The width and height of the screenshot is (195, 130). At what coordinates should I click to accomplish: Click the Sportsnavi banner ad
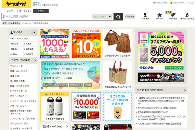pyautogui.click(x=161, y=77)
